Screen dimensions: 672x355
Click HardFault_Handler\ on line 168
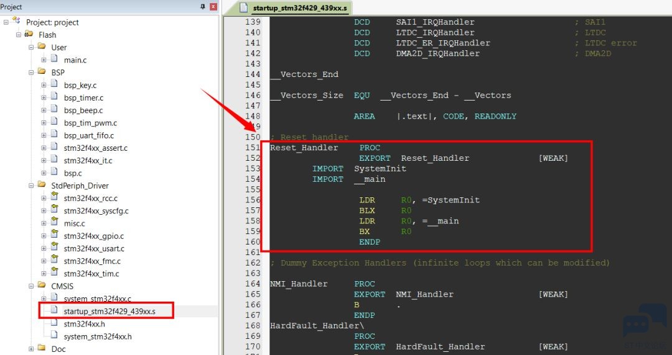[x=317, y=326]
